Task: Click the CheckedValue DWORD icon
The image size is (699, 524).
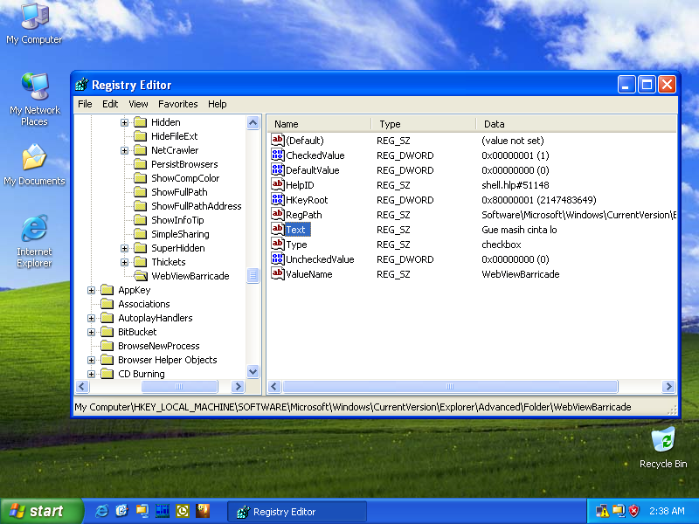Action: tap(277, 155)
